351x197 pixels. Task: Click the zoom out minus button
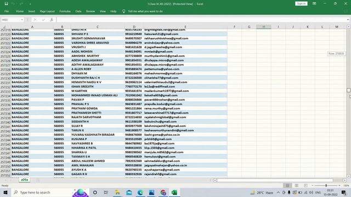pos(313,186)
